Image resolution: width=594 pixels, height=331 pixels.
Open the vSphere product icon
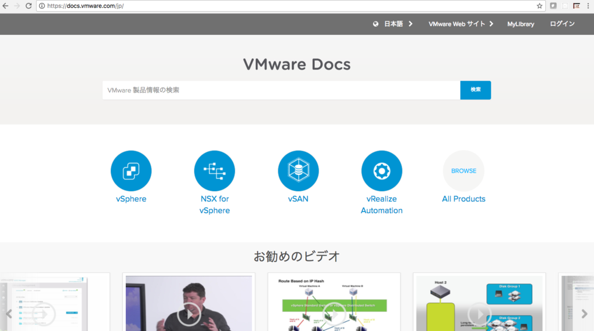click(131, 171)
